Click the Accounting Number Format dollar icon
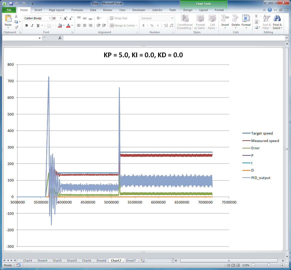Image resolution: width=291 pixels, height=270 pixels. (143, 25)
